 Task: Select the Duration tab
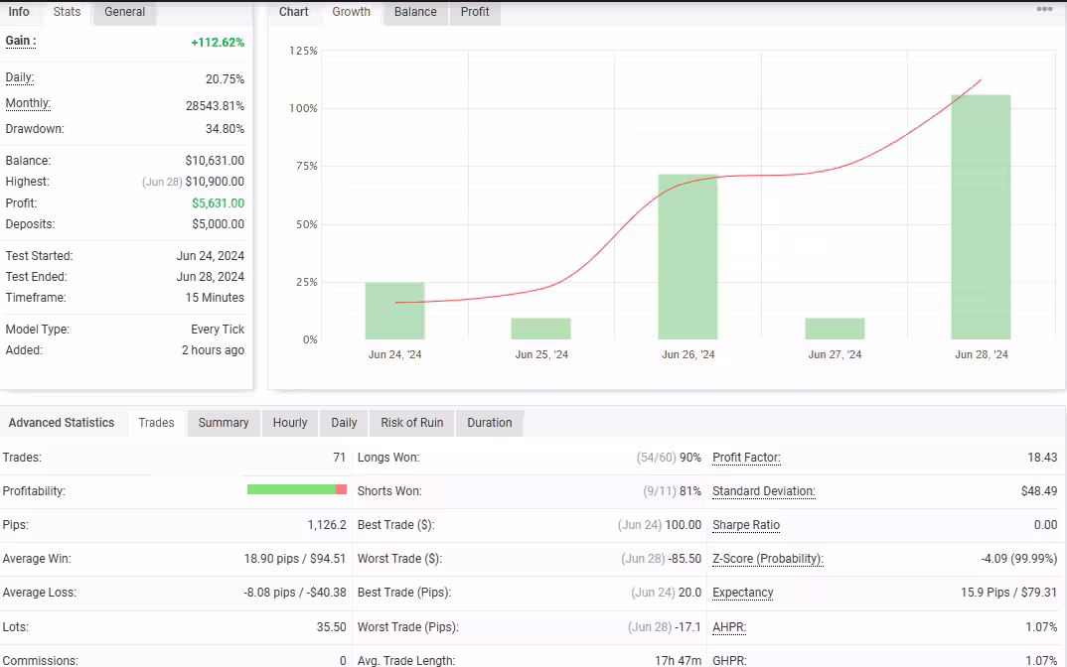click(489, 423)
